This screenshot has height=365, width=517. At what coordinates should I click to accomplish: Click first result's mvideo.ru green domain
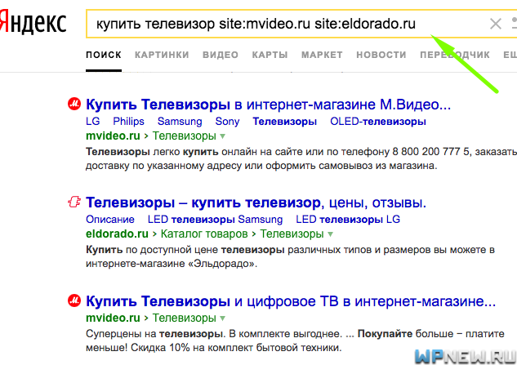click(x=113, y=136)
